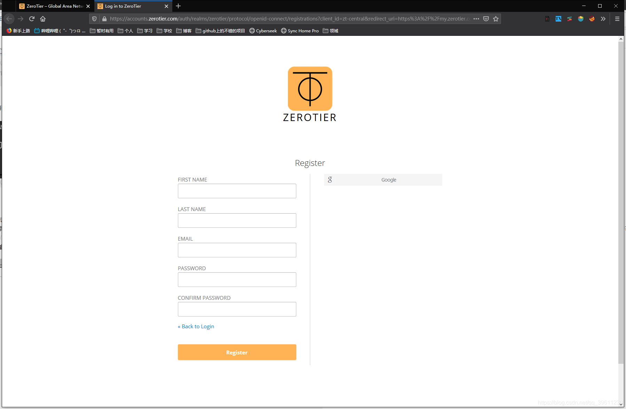Image resolution: width=626 pixels, height=409 pixels.
Task: Go back with the browser back arrow
Action: (9, 19)
